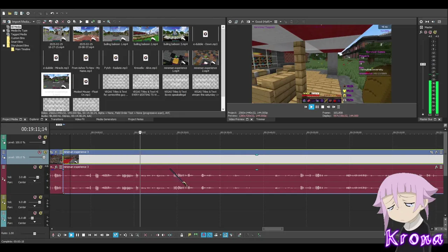
Task: Switch to the Transitions tab
Action: pyautogui.click(x=57, y=119)
